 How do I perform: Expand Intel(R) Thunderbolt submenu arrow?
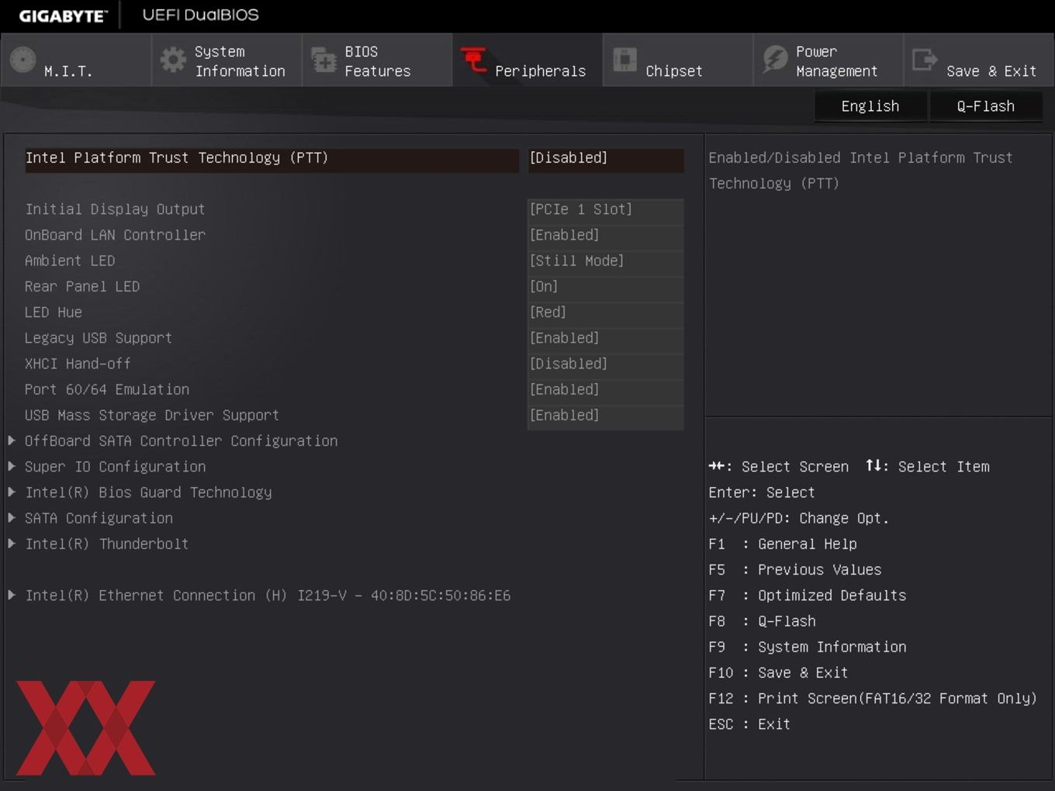[x=12, y=544]
